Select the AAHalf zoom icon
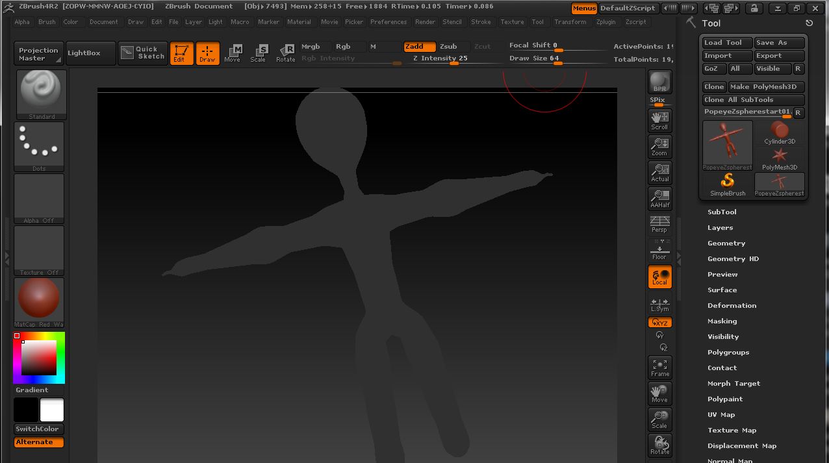829x463 pixels. [x=659, y=198]
